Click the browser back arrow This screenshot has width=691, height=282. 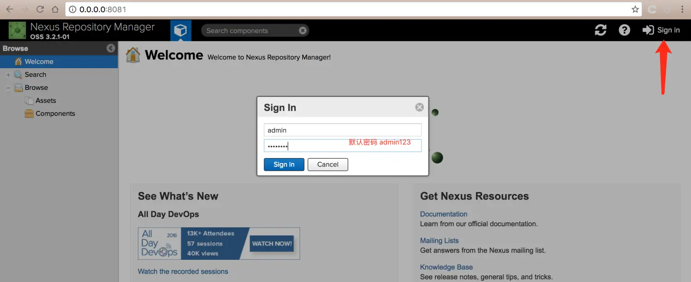coord(10,9)
